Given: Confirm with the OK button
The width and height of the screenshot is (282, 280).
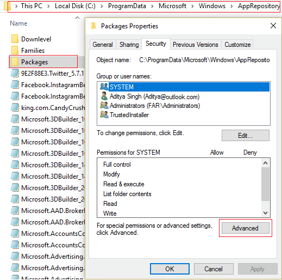Looking at the screenshot, I should (170, 269).
